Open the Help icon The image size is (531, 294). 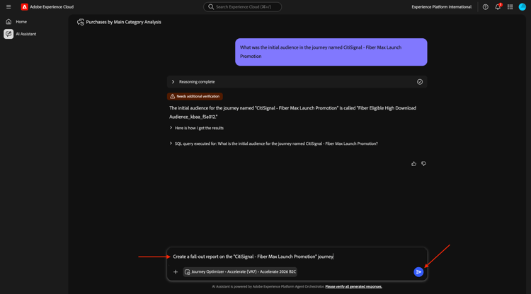(x=485, y=7)
